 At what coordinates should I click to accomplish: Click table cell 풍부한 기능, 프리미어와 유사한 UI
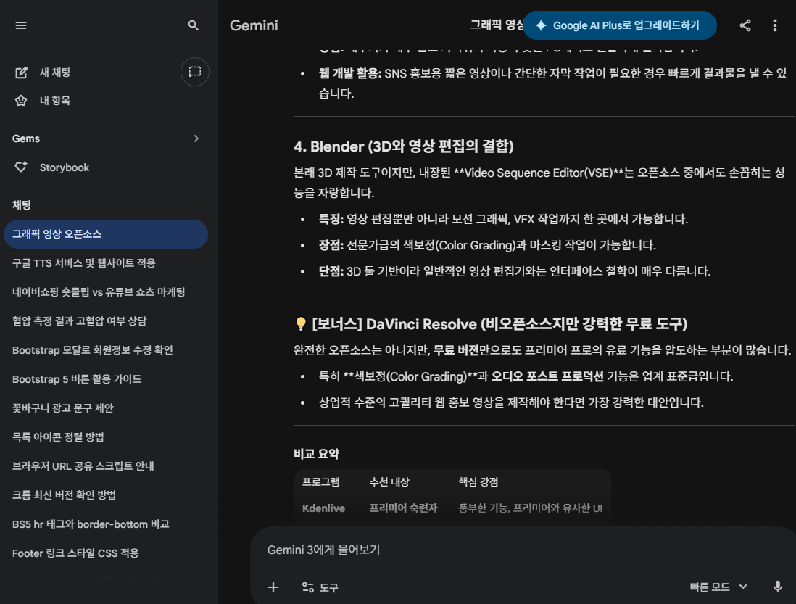[531, 508]
